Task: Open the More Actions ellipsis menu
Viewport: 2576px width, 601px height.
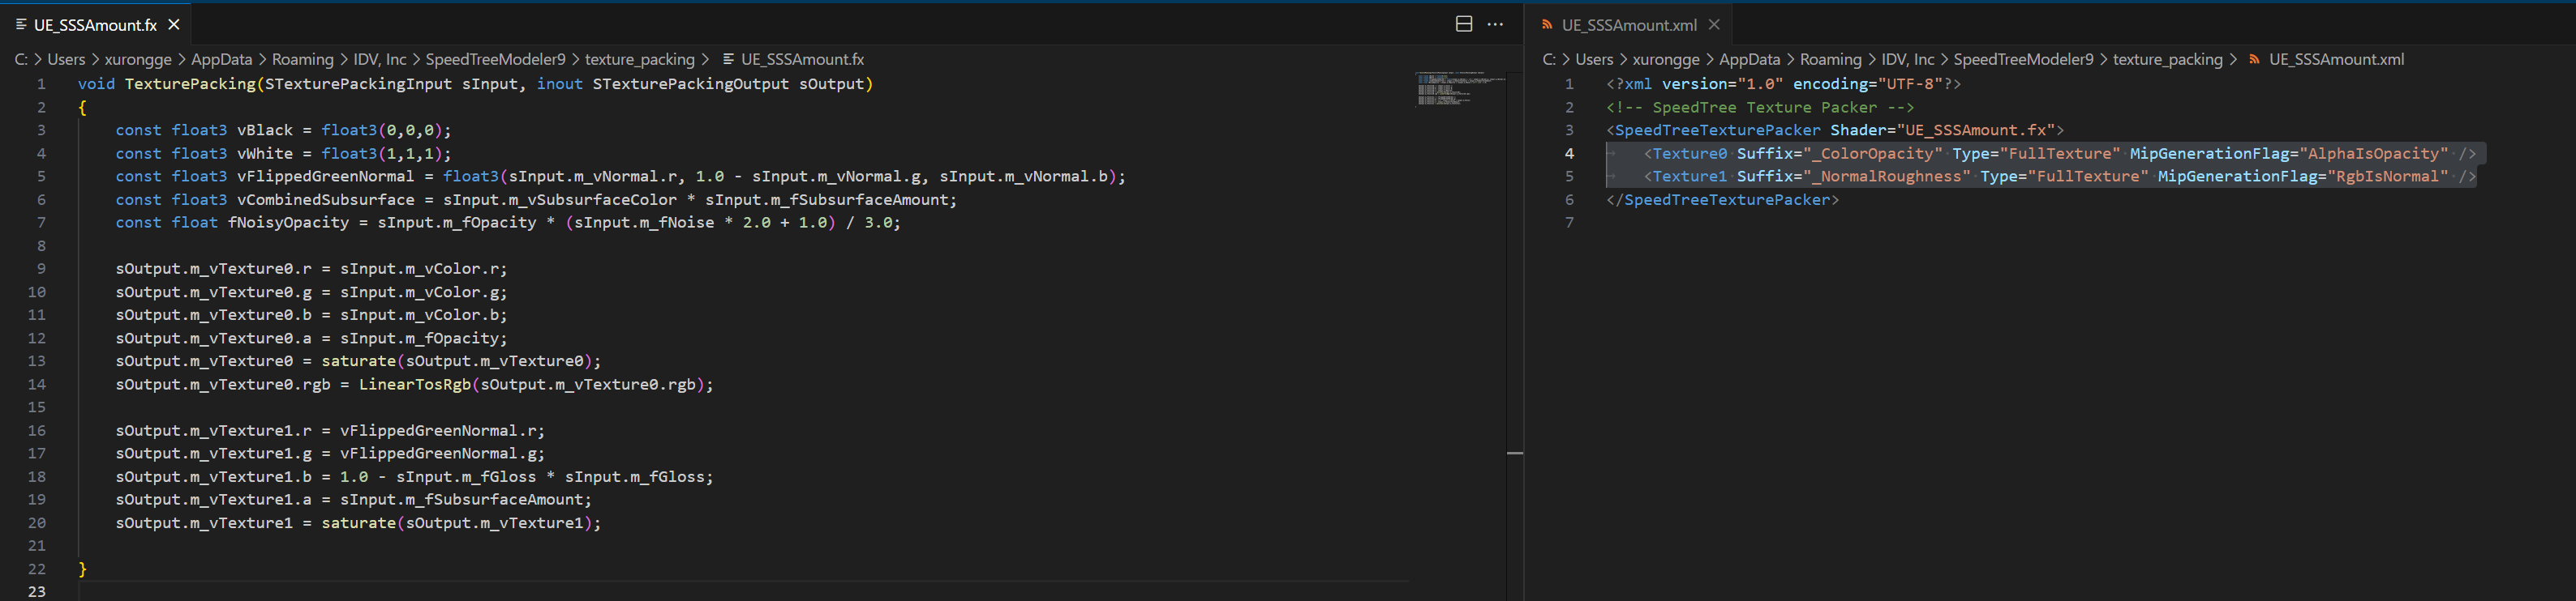Action: [1495, 24]
